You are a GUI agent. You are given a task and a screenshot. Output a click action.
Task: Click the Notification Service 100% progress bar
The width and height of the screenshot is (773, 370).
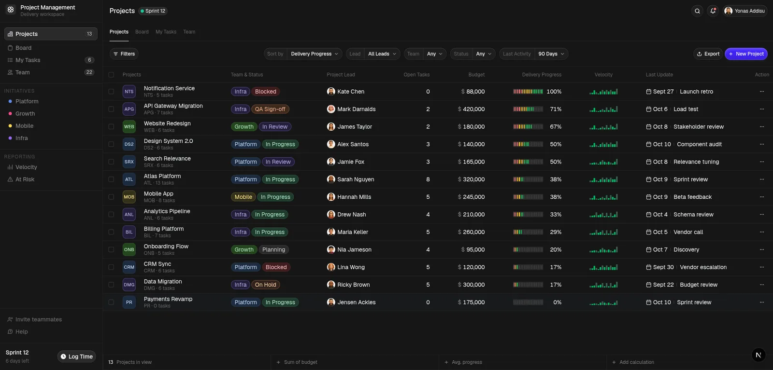click(528, 92)
